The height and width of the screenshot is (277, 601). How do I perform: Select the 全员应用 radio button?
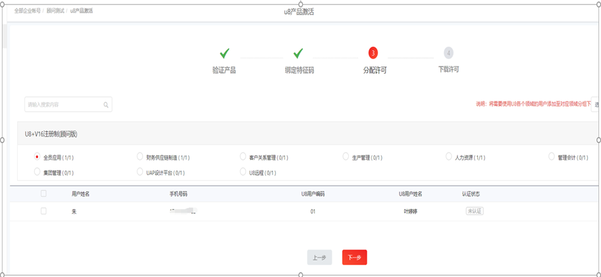(x=37, y=157)
